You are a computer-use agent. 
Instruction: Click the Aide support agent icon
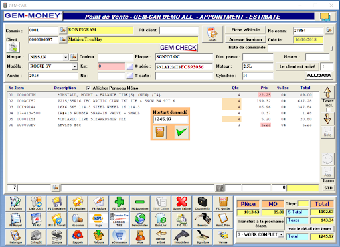(x=140, y=236)
